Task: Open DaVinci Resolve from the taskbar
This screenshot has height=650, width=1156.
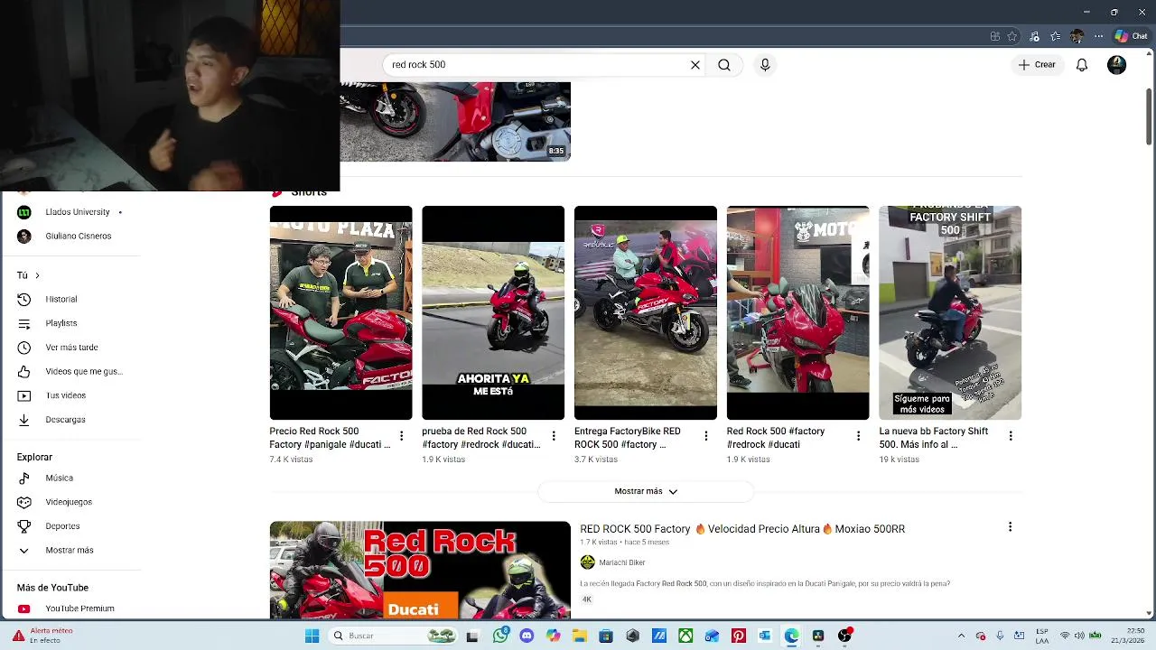Action: [x=818, y=636]
